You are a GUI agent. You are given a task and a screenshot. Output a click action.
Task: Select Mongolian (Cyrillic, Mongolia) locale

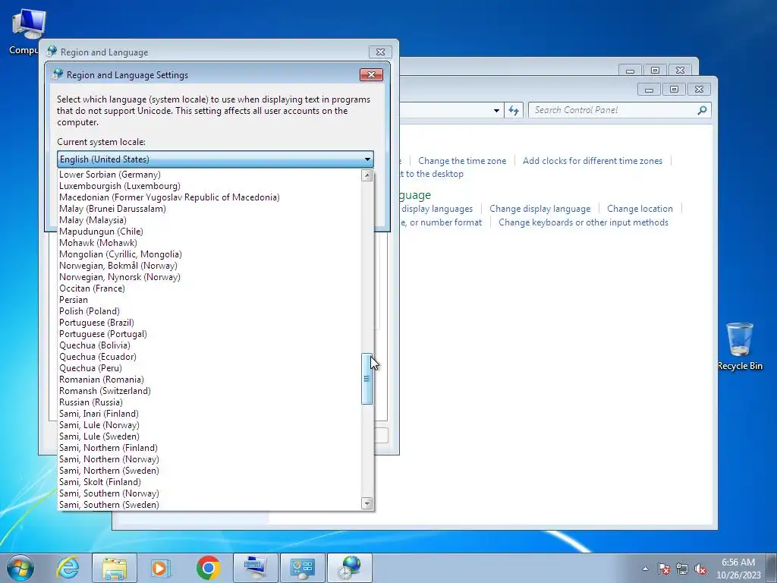[x=209, y=254]
